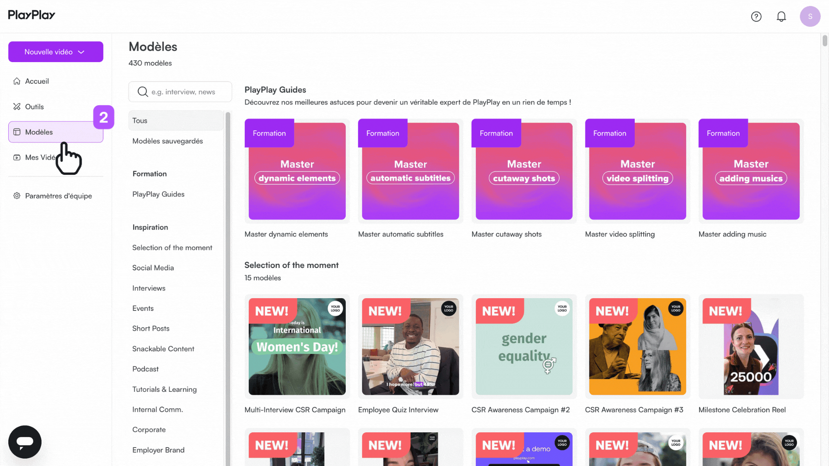Filter by Corporate

point(149,430)
